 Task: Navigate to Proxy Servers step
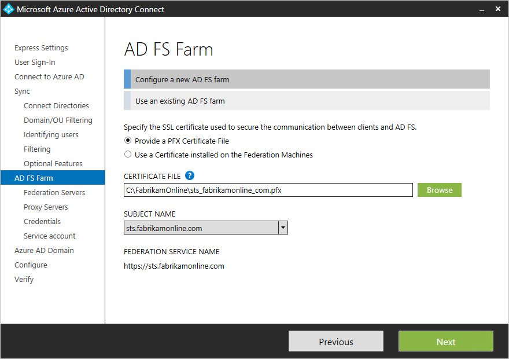tap(46, 207)
